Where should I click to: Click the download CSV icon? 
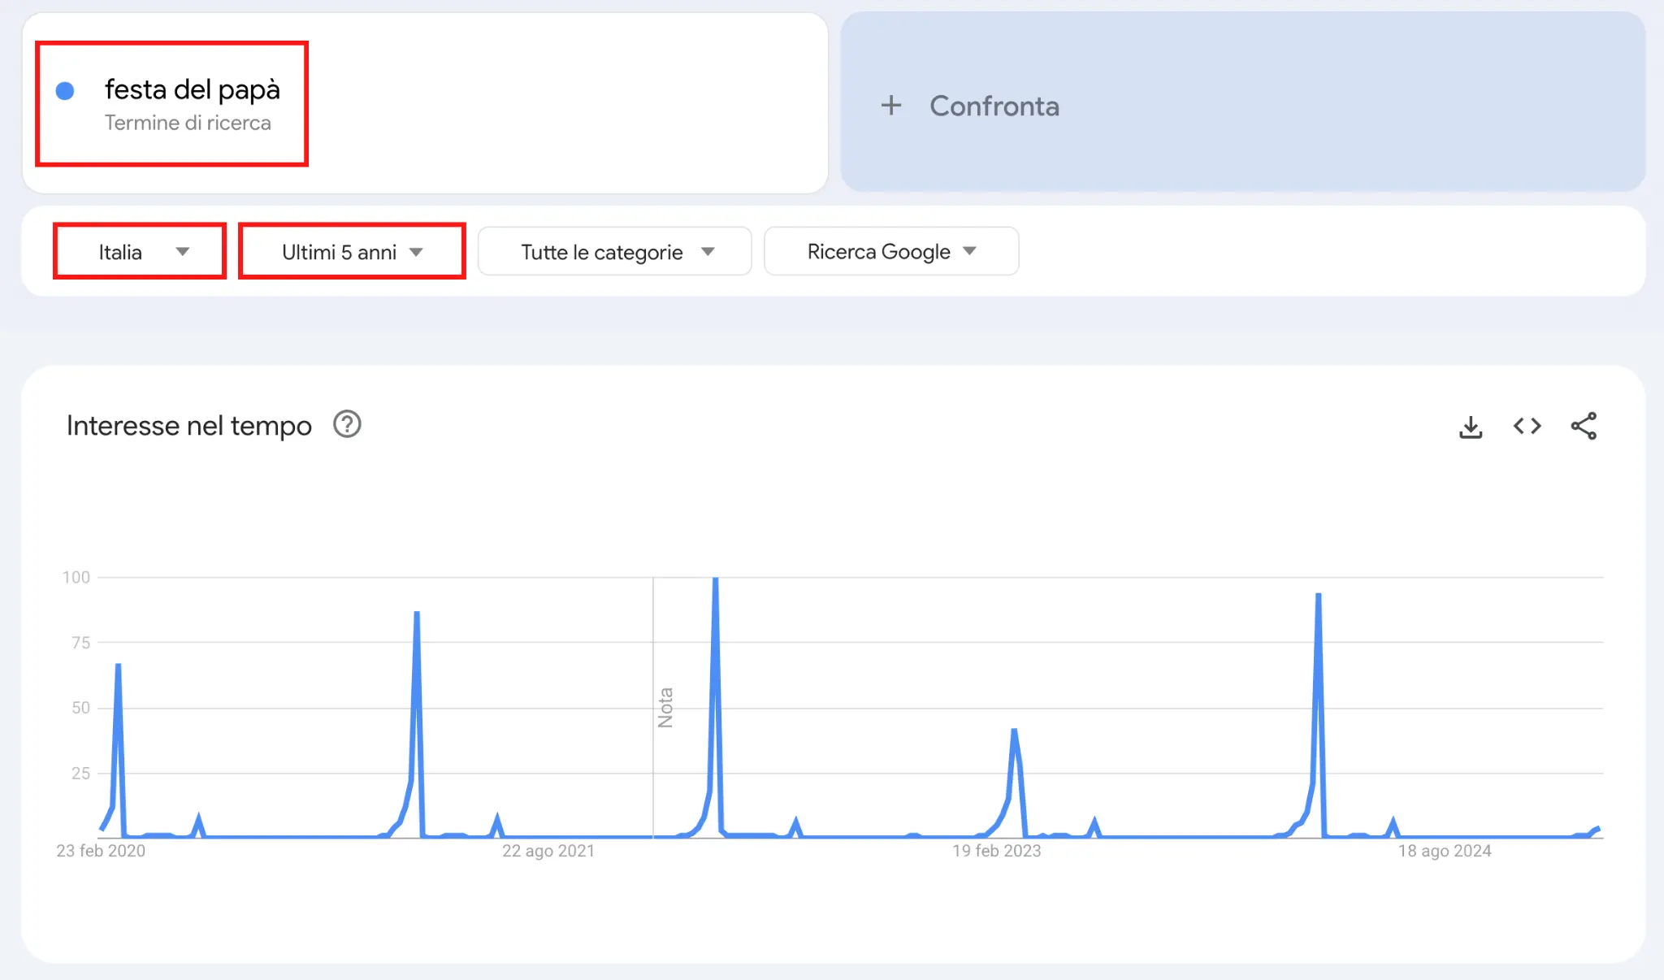point(1471,427)
